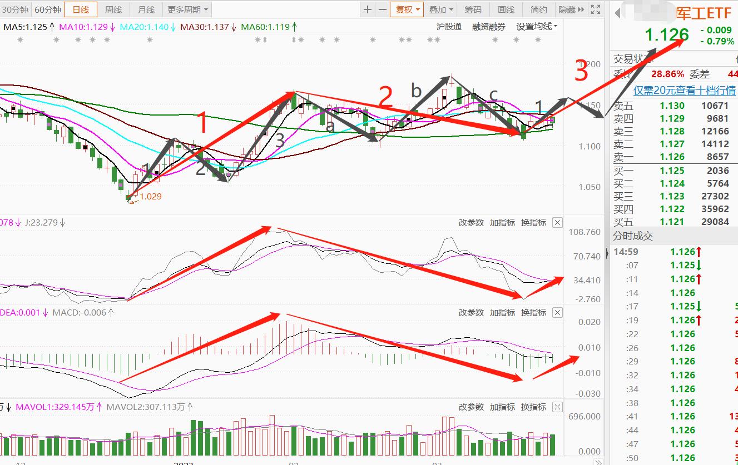This screenshot has height=465, width=738.
Task: Click the 卖五 order book row
Action: point(674,106)
